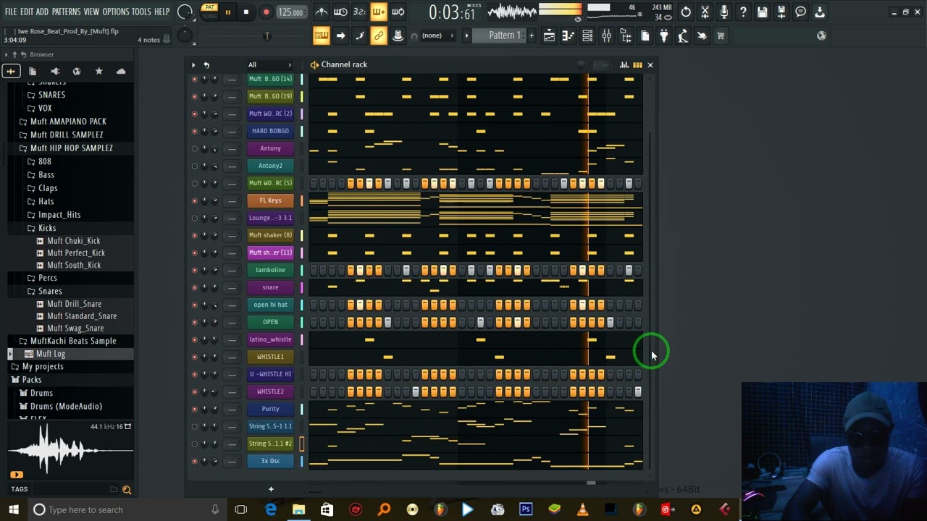
Task: Open the FILE menu
Action: click(11, 12)
